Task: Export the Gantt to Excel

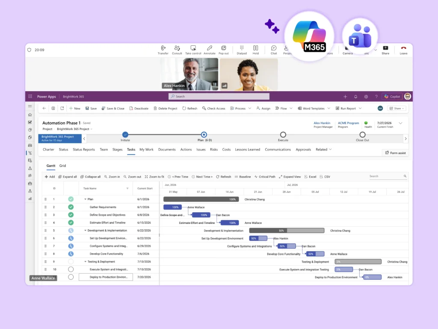Action: pos(311,177)
